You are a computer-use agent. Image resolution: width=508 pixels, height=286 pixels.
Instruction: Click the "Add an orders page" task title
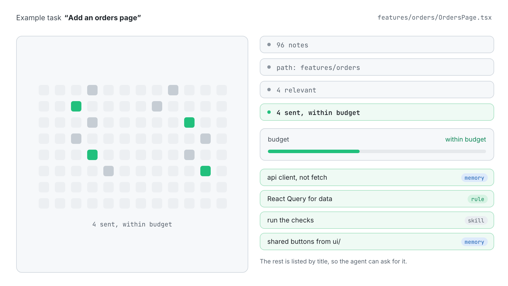tap(103, 18)
